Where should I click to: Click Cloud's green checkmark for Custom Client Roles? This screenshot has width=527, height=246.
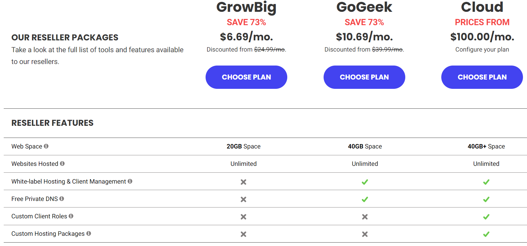click(x=486, y=217)
